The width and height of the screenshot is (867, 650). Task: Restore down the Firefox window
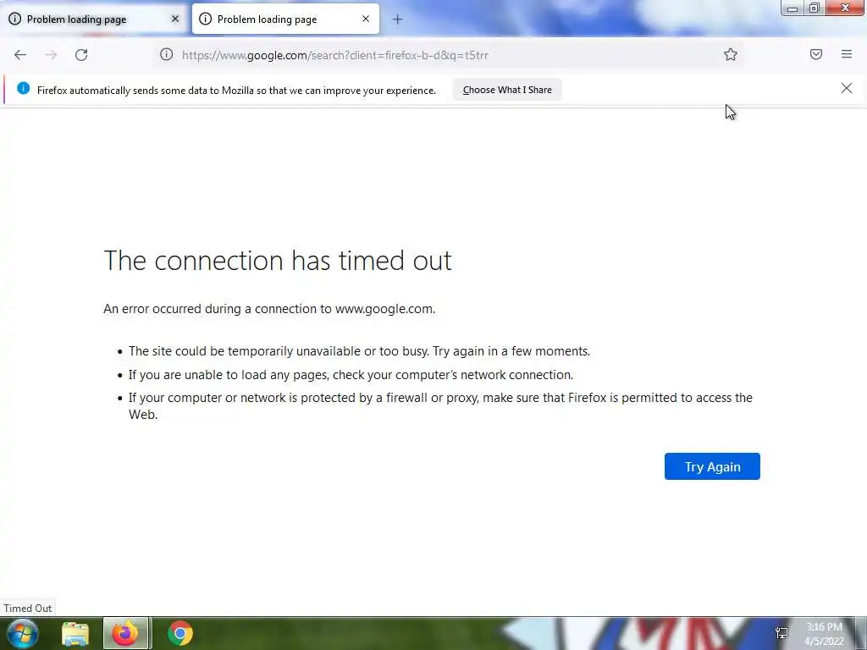coord(815,8)
